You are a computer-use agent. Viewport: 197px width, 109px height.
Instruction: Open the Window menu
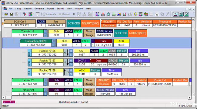click(79, 9)
